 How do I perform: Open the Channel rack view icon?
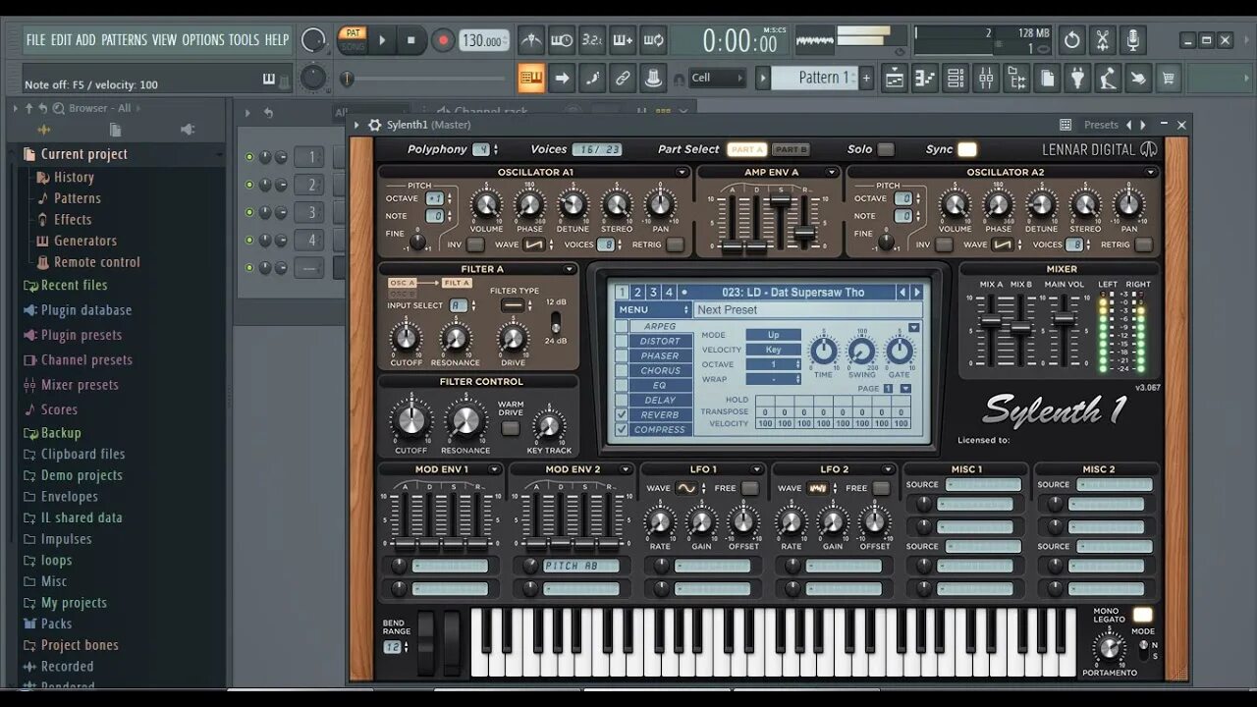coord(955,78)
